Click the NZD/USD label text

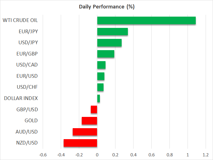click(x=27, y=143)
